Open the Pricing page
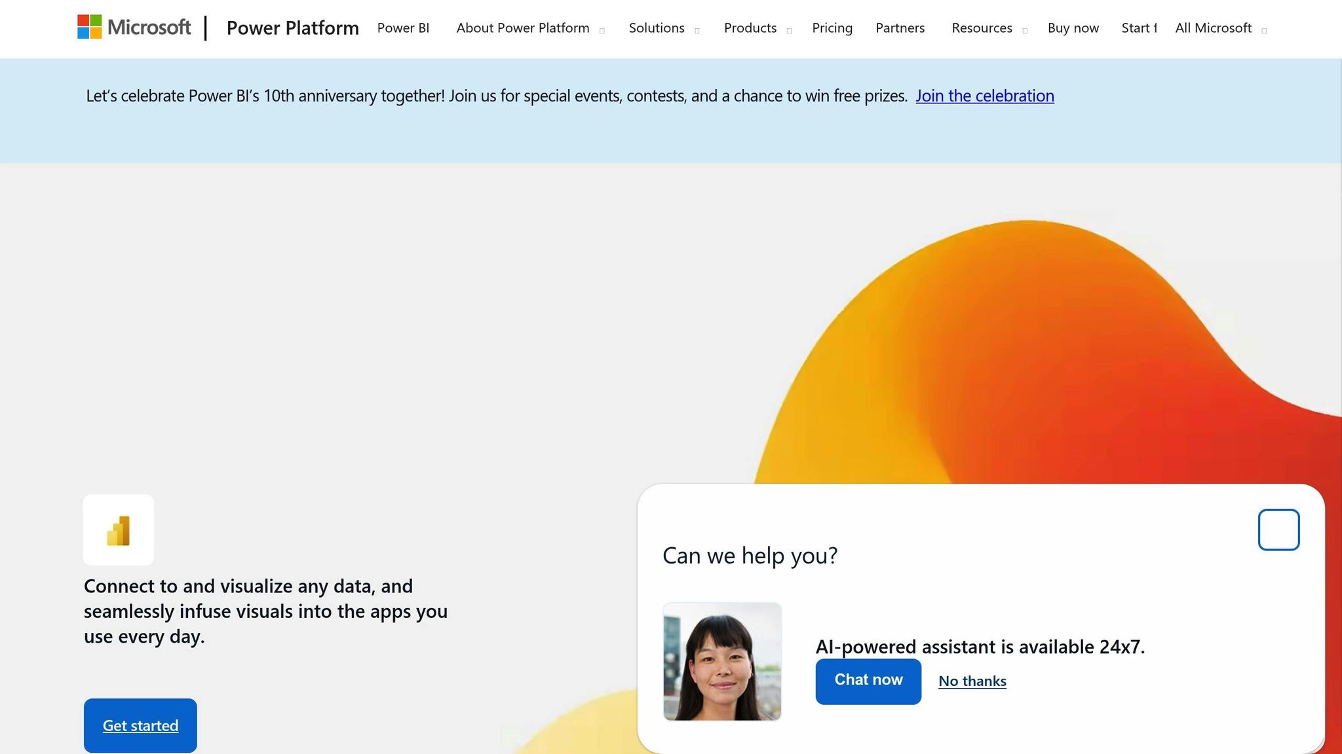Image resolution: width=1342 pixels, height=754 pixels. (x=832, y=27)
